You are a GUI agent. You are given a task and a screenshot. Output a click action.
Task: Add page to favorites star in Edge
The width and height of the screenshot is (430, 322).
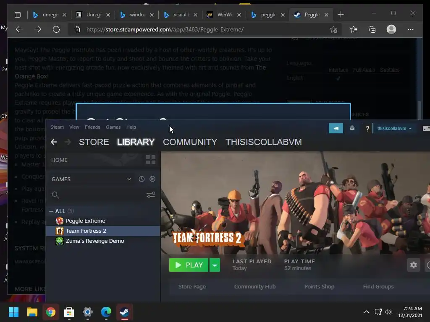coord(333,29)
